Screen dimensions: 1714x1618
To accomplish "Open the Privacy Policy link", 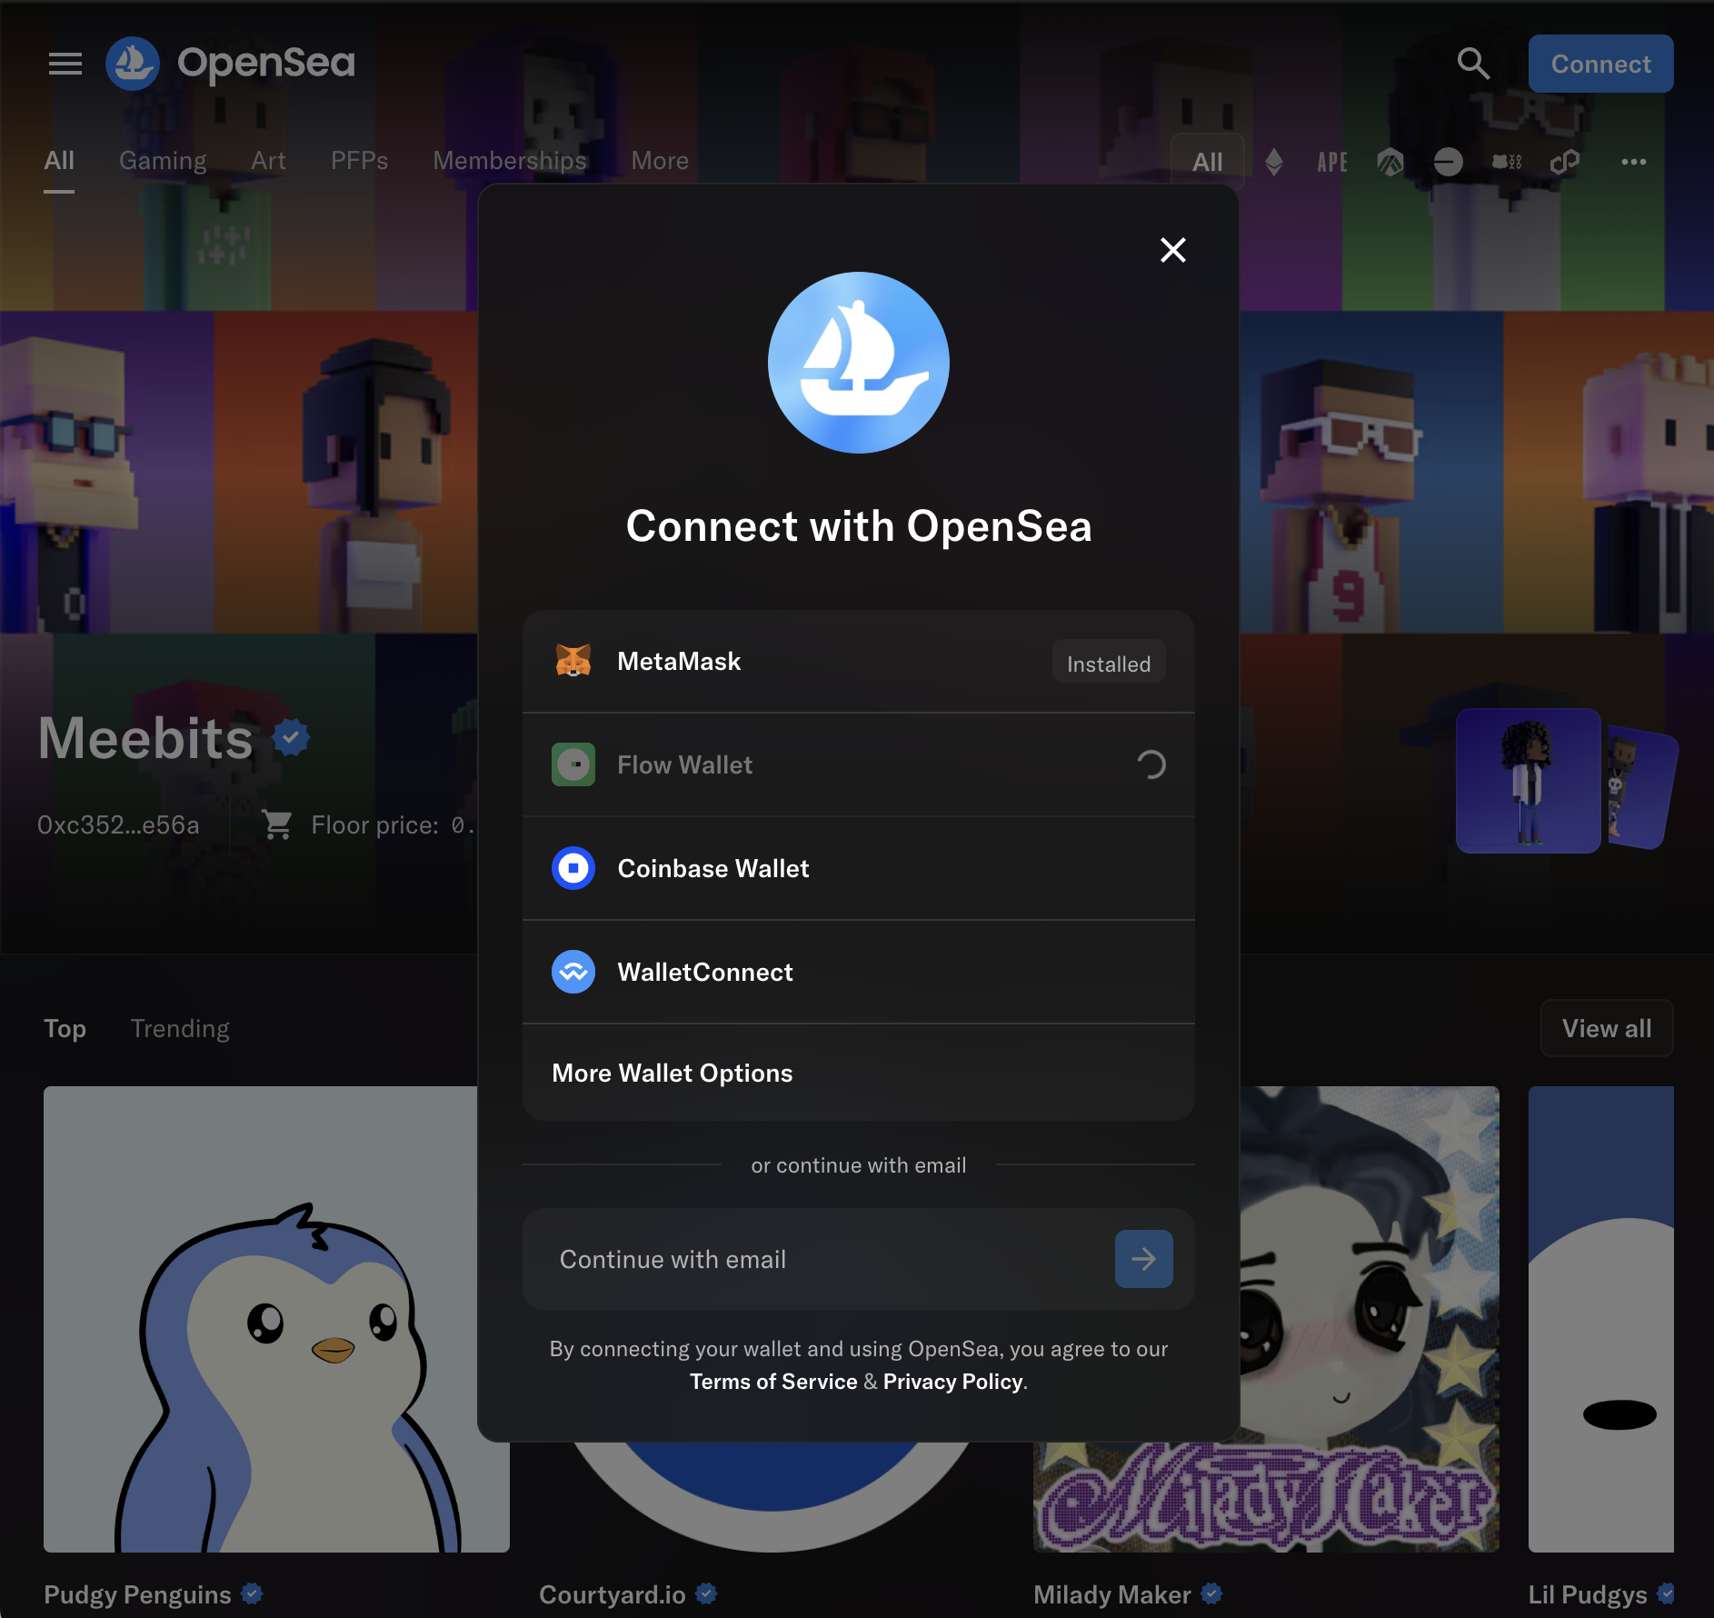I will pyautogui.click(x=952, y=1382).
